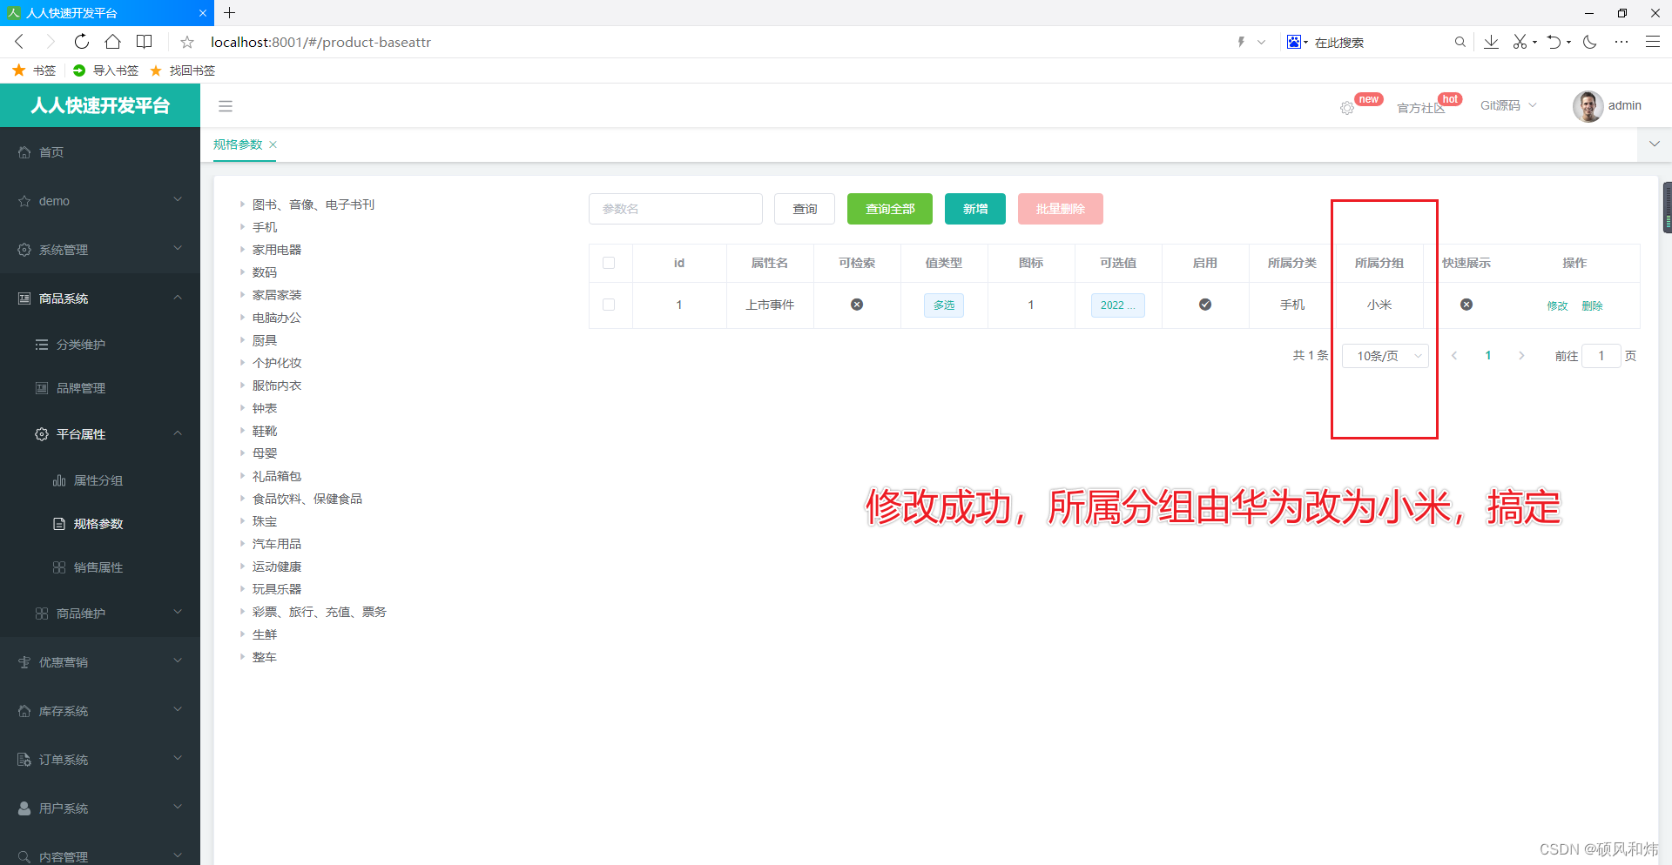Image resolution: width=1672 pixels, height=865 pixels.
Task: Expand the 数码 category tree node
Action: 242,272
